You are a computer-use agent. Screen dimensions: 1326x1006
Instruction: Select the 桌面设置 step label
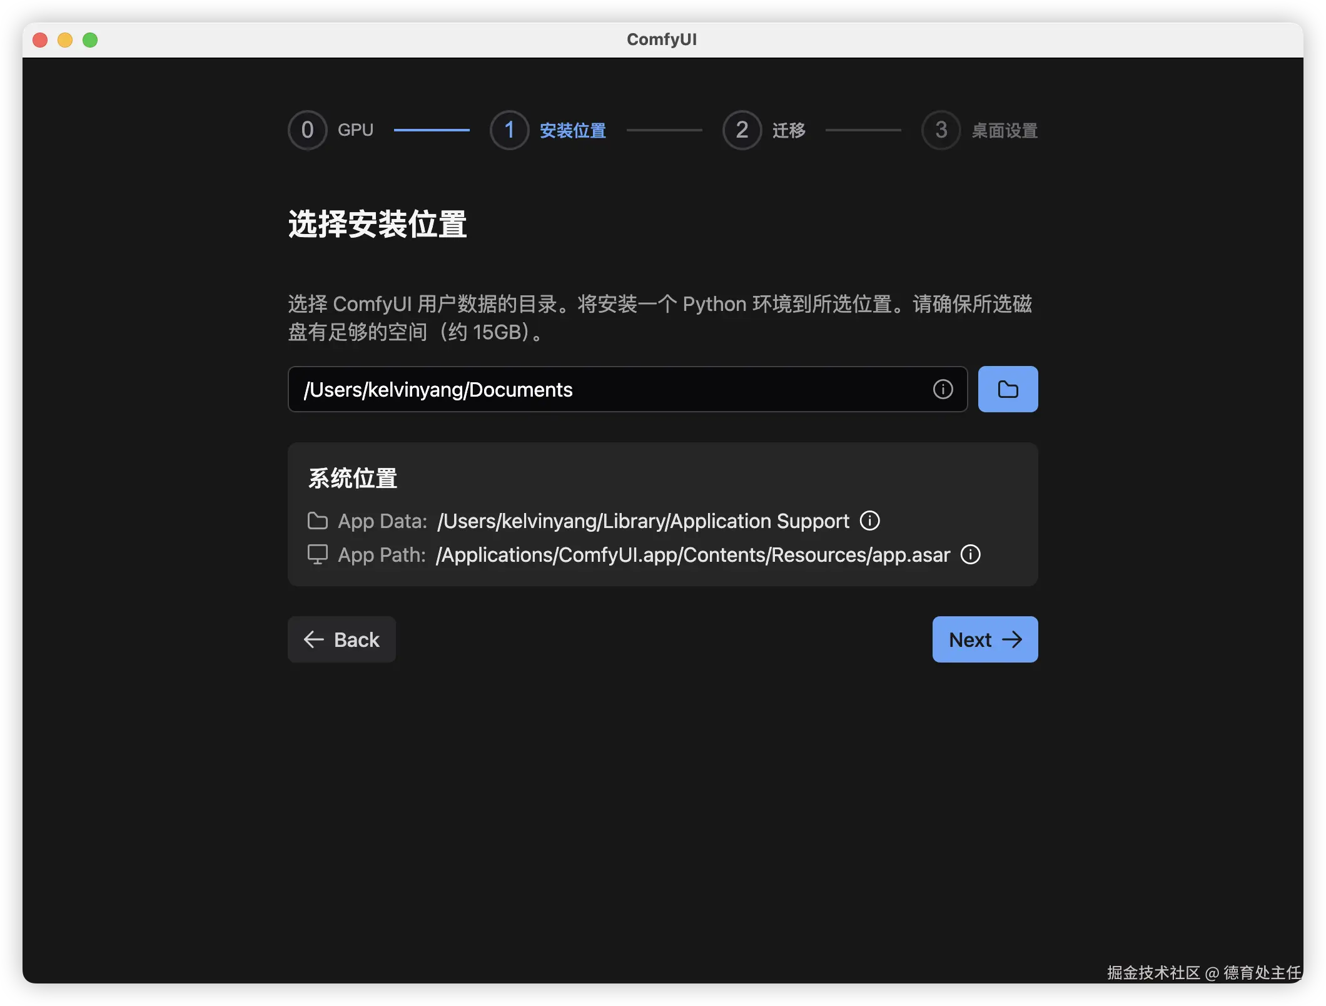1004,130
